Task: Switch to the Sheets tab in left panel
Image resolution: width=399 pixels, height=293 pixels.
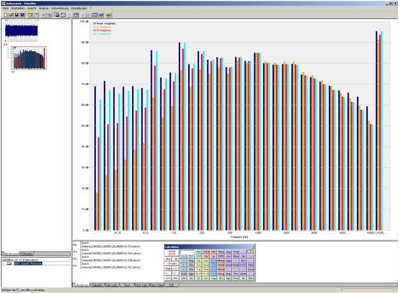Action: click(x=26, y=253)
